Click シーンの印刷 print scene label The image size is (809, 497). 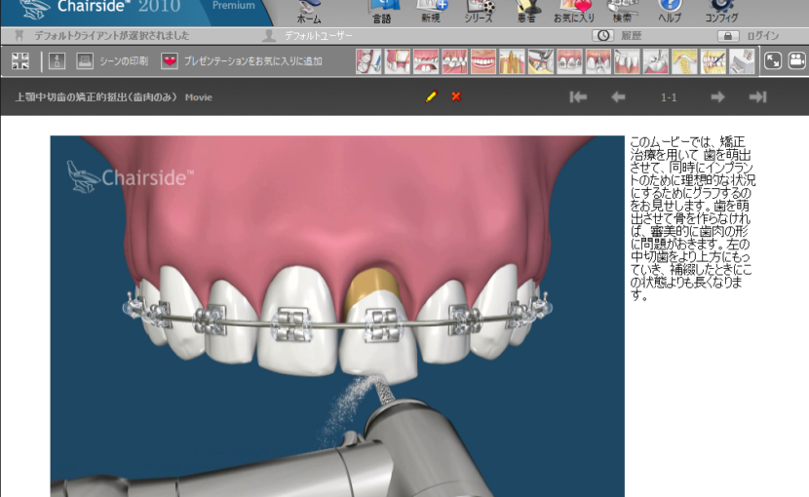[124, 60]
